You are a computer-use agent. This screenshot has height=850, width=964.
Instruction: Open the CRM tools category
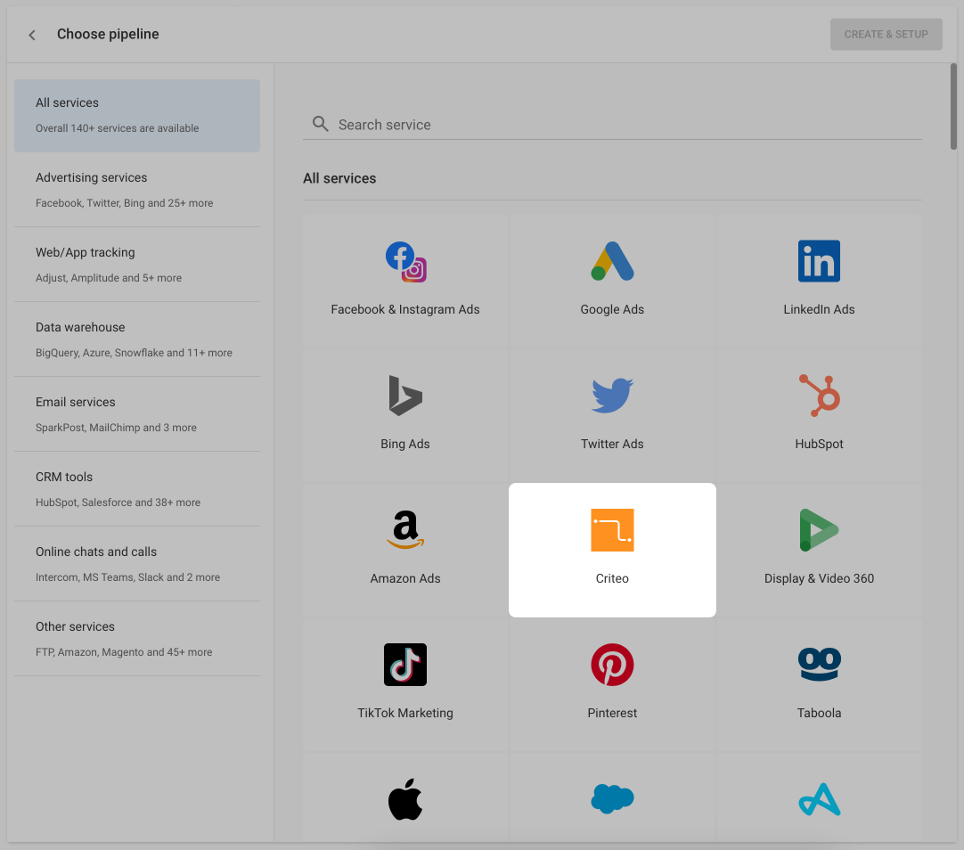tap(137, 489)
